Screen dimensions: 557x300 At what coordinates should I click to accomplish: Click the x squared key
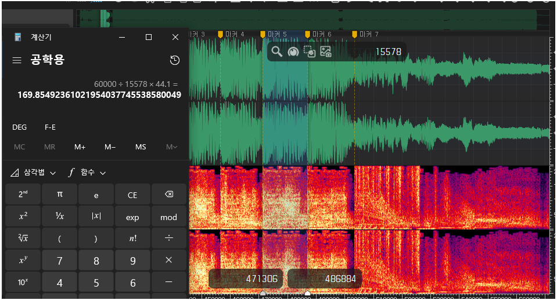[x=23, y=217]
